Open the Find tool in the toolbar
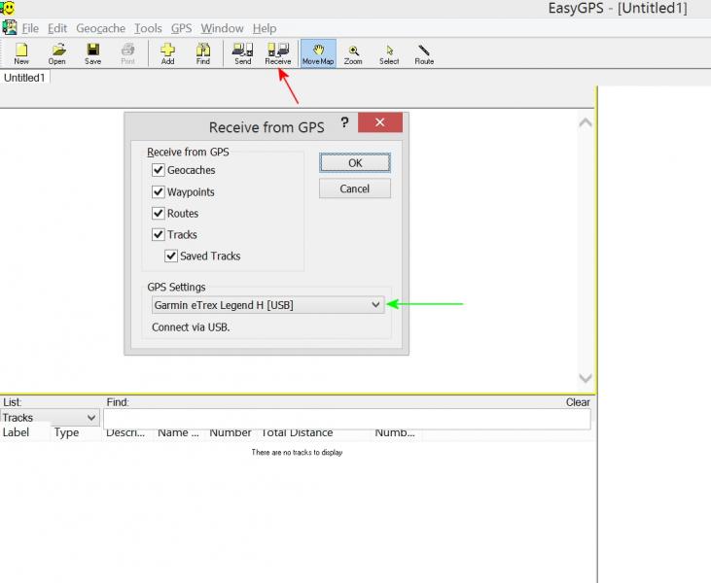This screenshot has height=583, width=711. (x=202, y=53)
